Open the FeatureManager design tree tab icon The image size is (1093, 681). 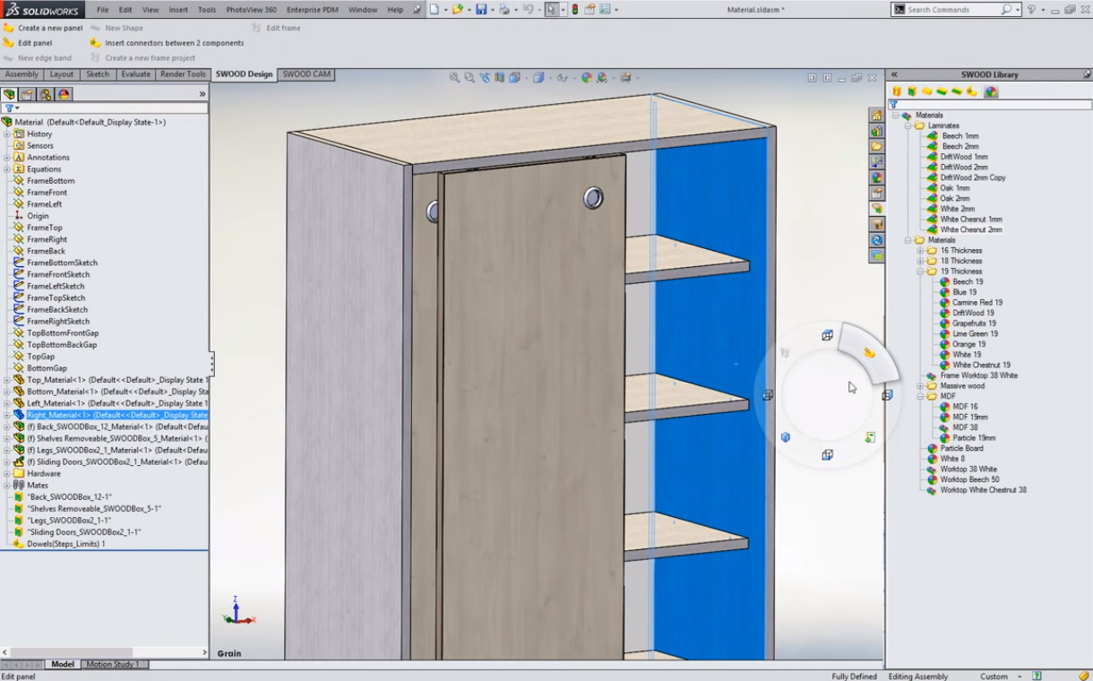(10, 94)
